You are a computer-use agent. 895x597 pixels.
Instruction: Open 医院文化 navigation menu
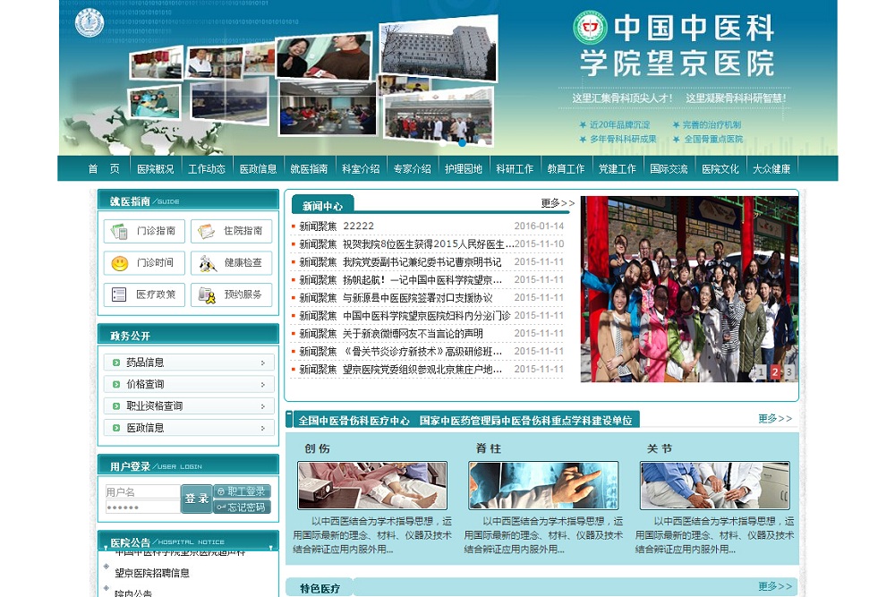[720, 169]
